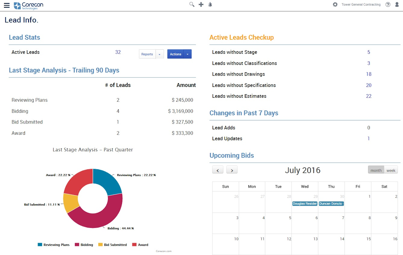
Task: Open the global search magnifying glass icon
Action: pos(191,4)
